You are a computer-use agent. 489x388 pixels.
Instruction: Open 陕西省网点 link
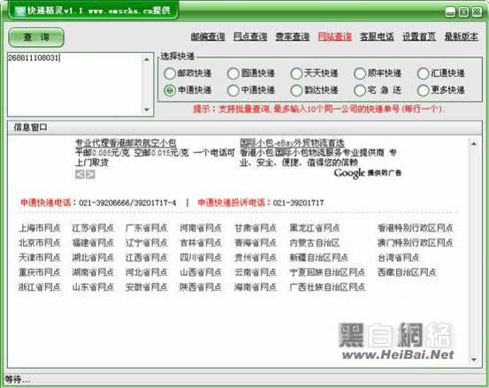pyautogui.click(x=201, y=286)
